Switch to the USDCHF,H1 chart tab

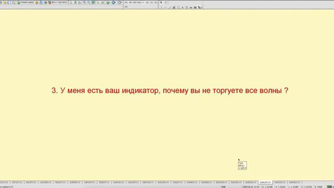point(133,182)
